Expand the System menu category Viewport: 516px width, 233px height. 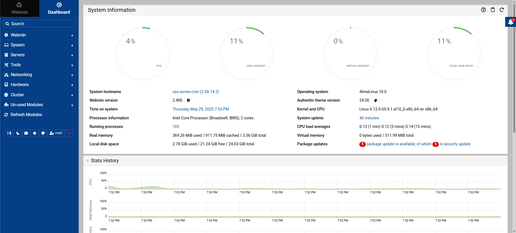[x=39, y=45]
